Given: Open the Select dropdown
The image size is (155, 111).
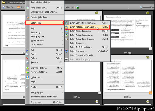Looking at the screenshot, I should click(73, 7).
